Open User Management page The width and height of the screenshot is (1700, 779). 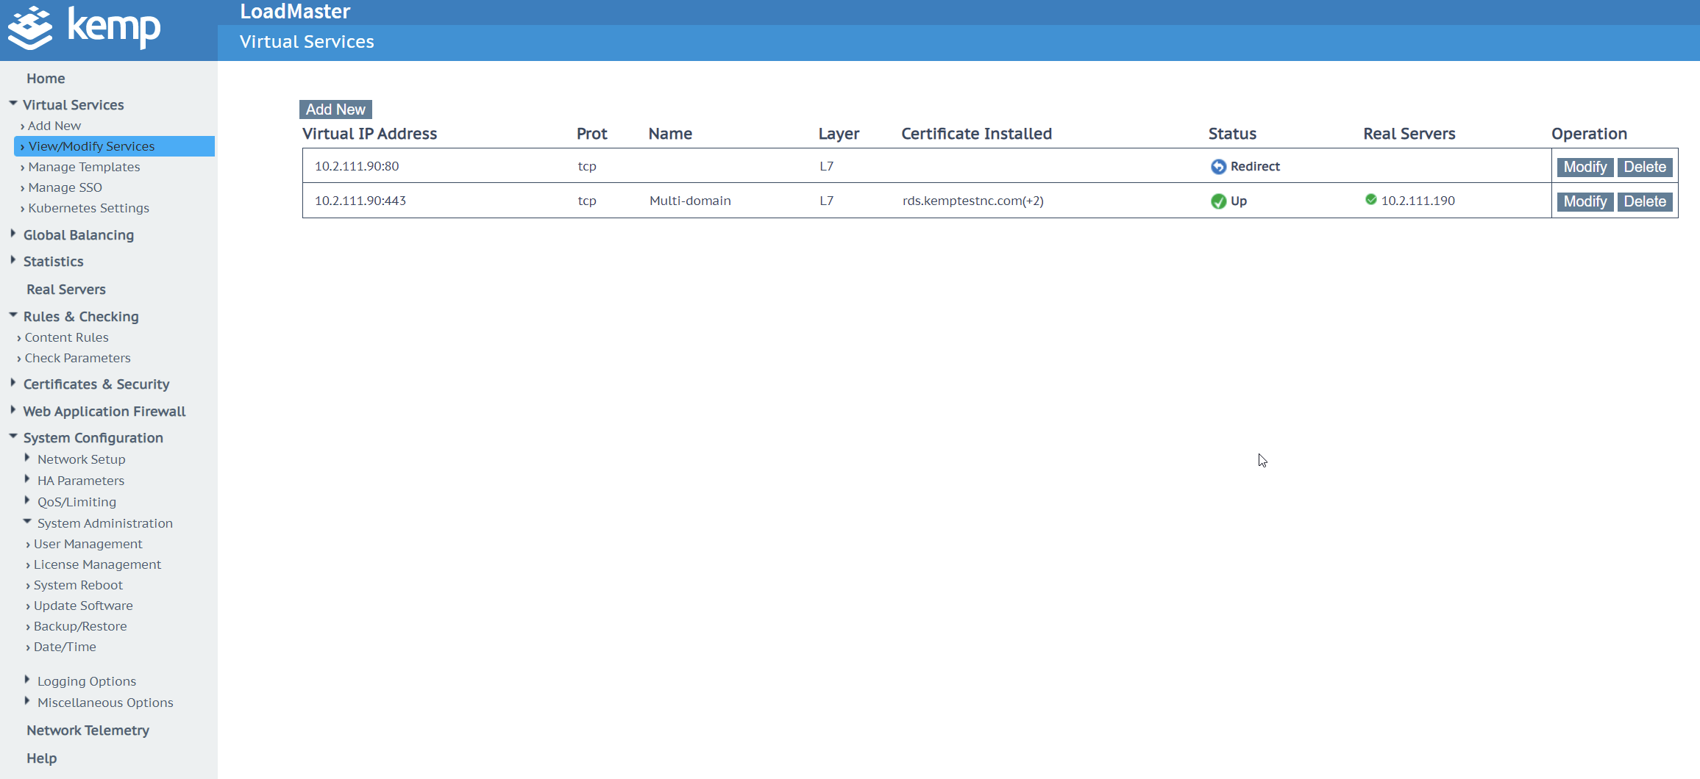(88, 544)
